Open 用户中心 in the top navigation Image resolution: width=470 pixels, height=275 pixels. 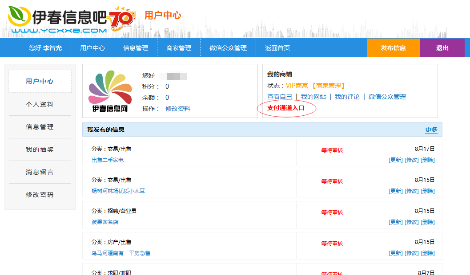(x=92, y=48)
